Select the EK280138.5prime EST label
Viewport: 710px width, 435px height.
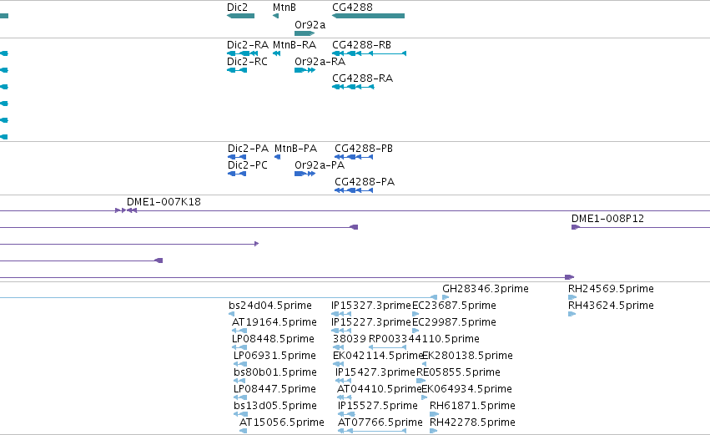click(467, 357)
